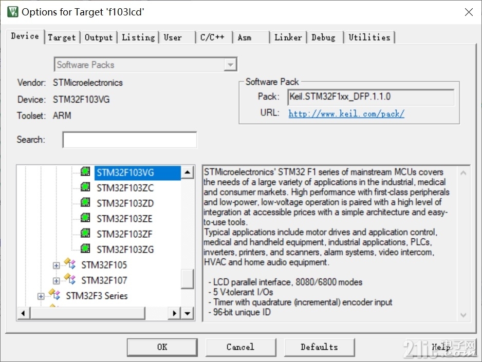Click the Help button

click(441, 347)
